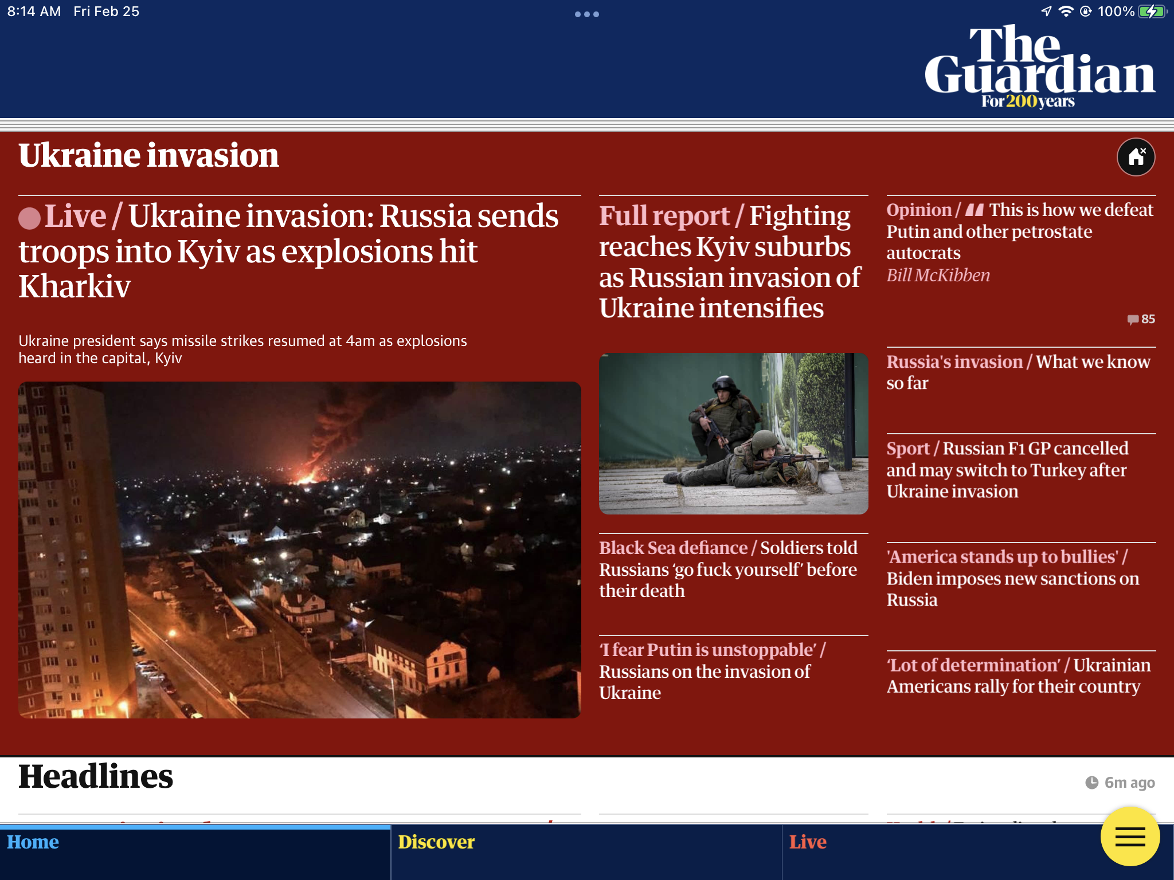Screen dimensions: 1174x880
Task: Open the 85 comments bubble icon
Action: (x=1133, y=320)
